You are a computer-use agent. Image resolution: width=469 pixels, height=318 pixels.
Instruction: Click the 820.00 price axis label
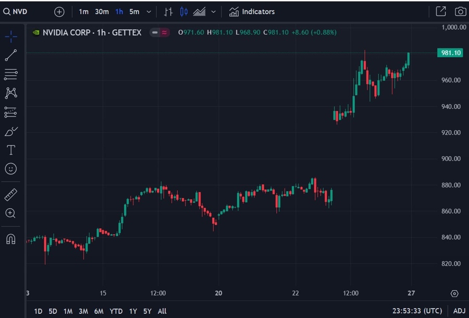coord(451,263)
